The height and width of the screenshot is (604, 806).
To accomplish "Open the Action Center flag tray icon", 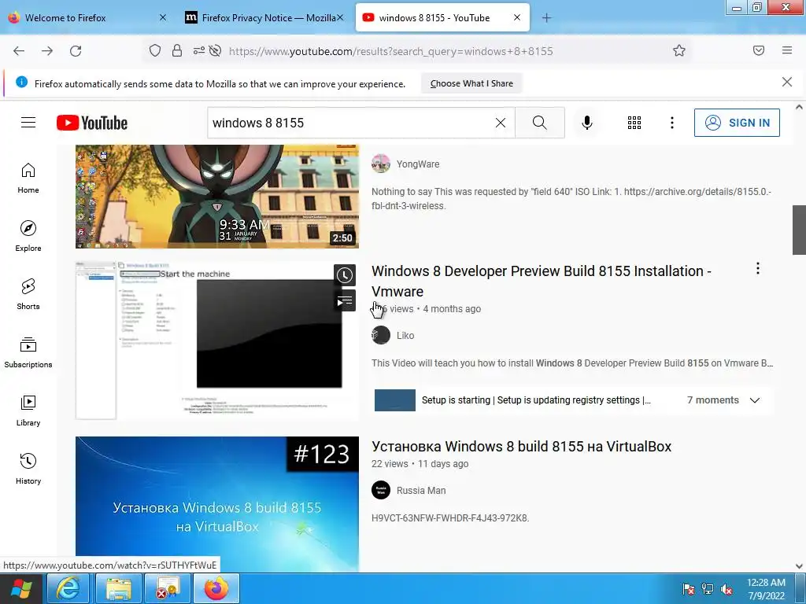I will point(689,589).
